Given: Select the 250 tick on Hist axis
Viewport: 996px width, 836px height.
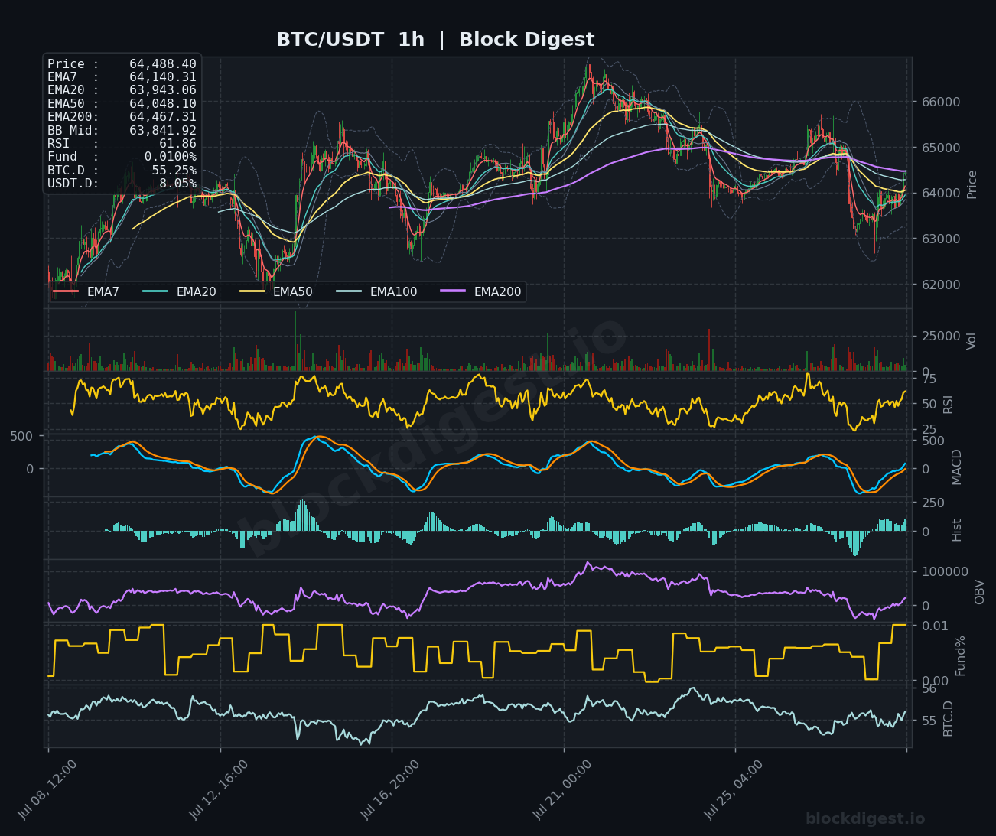Looking at the screenshot, I should point(933,503).
